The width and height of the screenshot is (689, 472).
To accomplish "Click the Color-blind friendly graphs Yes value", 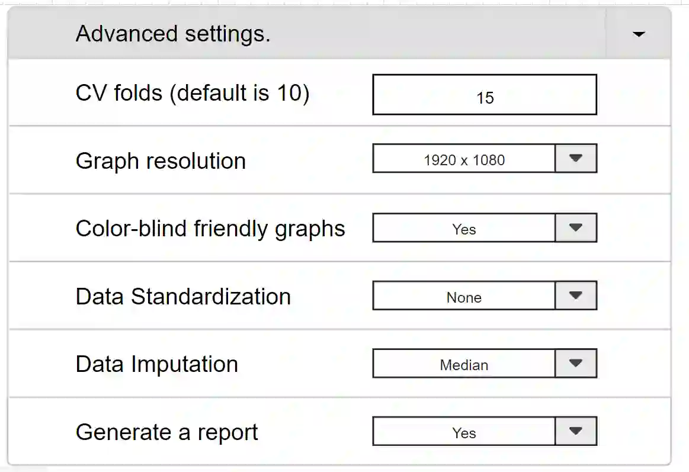I will click(464, 229).
